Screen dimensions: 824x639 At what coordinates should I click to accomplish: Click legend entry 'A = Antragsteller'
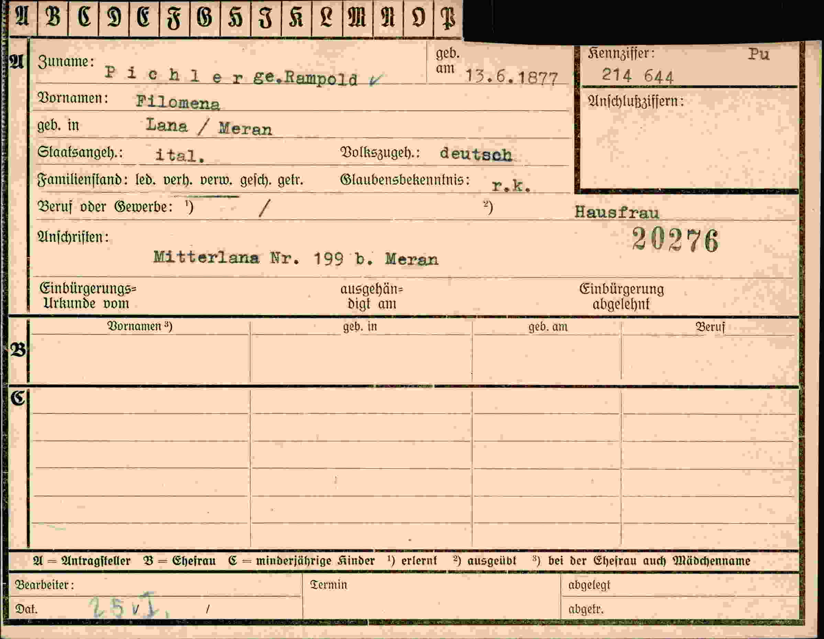(x=82, y=561)
